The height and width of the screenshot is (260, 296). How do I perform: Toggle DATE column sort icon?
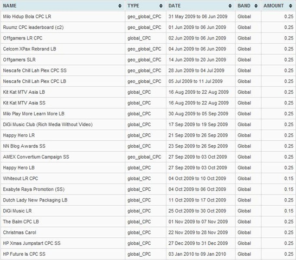(x=230, y=6)
